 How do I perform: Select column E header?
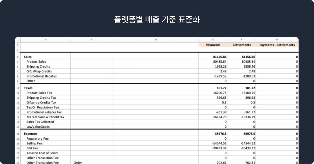click(x=213, y=40)
